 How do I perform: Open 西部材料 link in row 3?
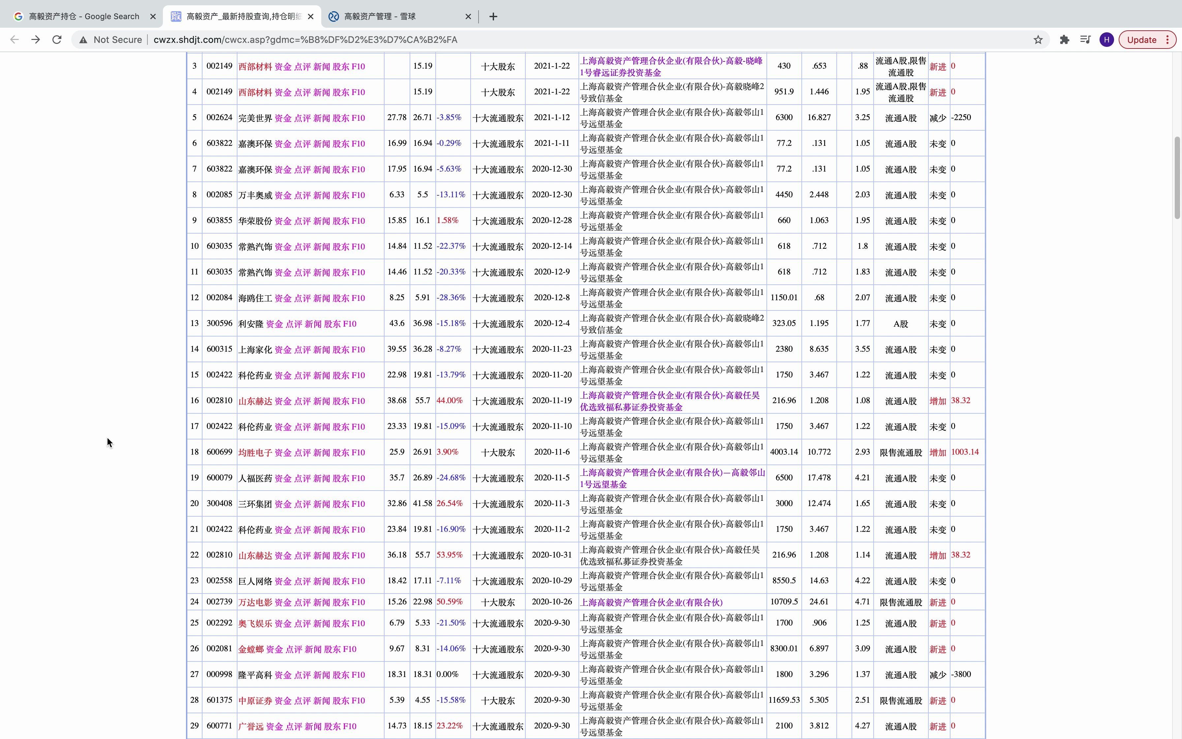pyautogui.click(x=255, y=66)
